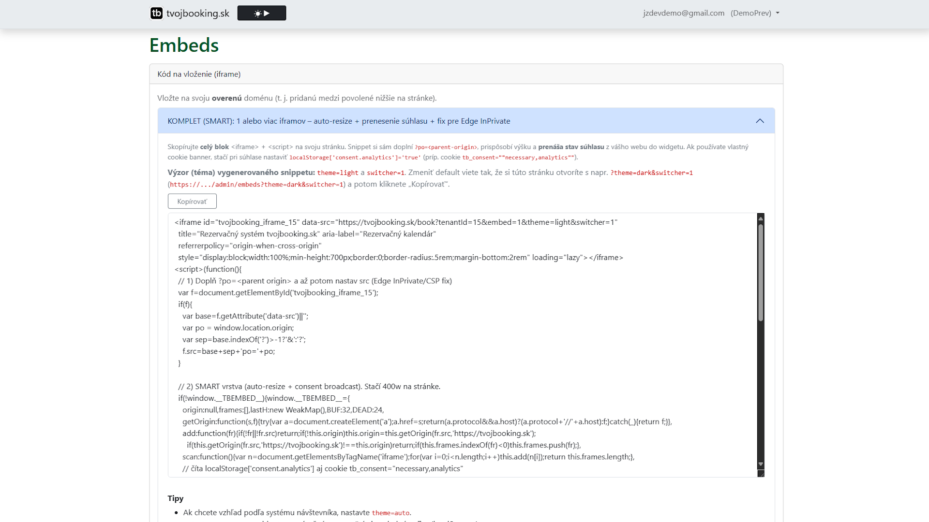Screen dimensions: 929x522
Task: Click the admin/embeds?theme=dark URL snippet
Action: (x=256, y=185)
